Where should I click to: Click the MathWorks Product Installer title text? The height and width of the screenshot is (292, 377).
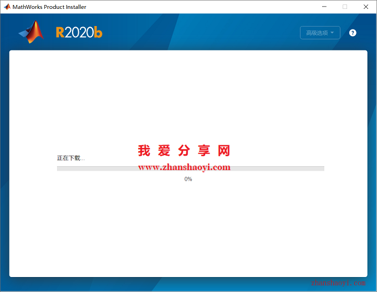click(49, 7)
